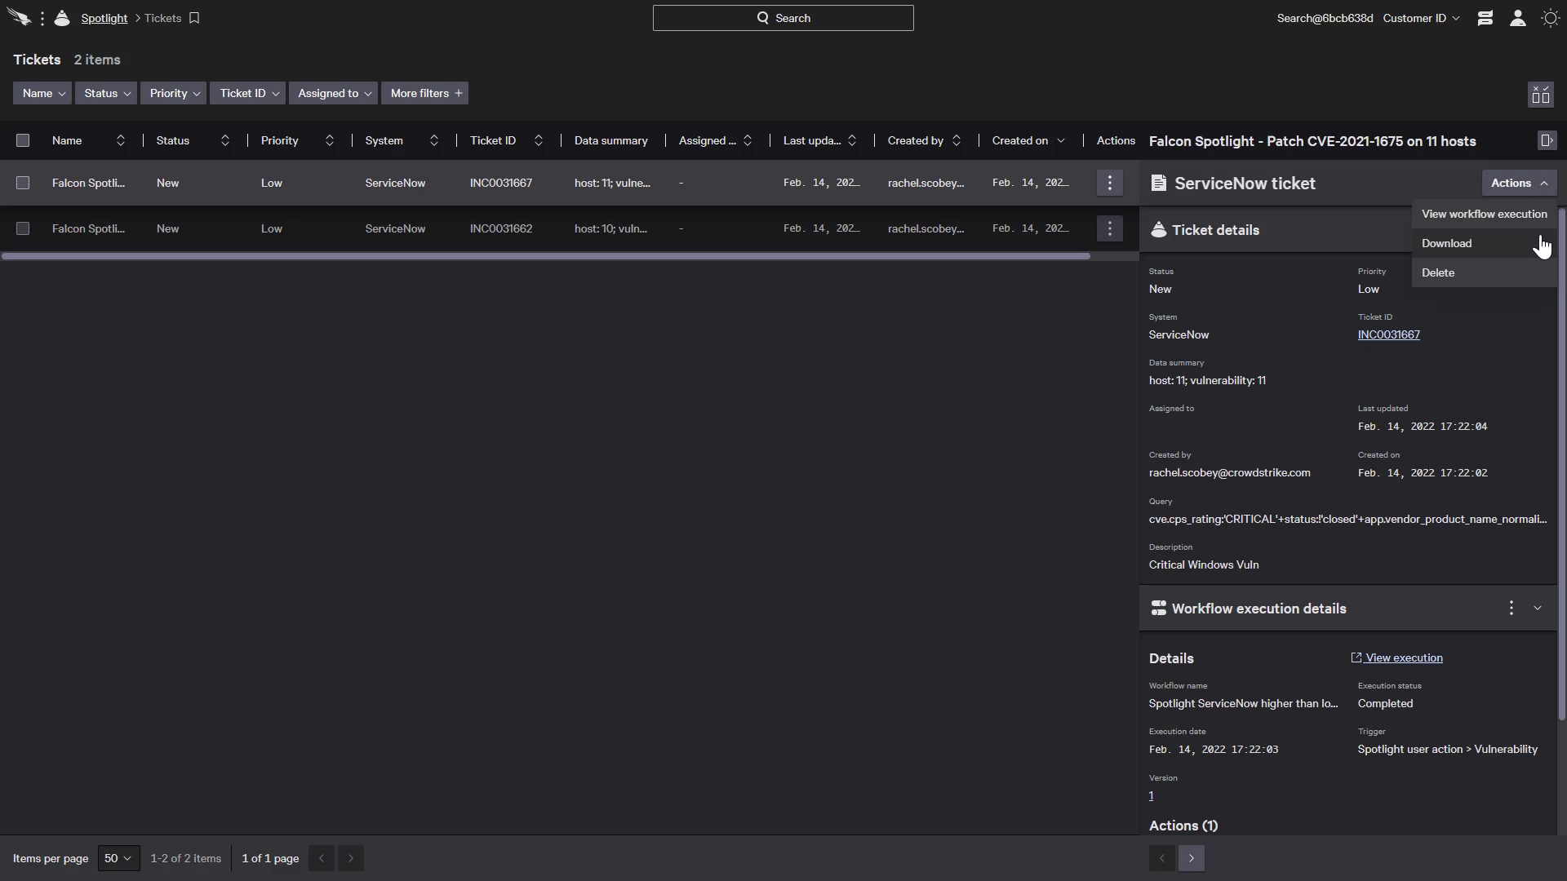Go to next page in table pagination
Screen dimensions: 1567x881
(x=351, y=858)
